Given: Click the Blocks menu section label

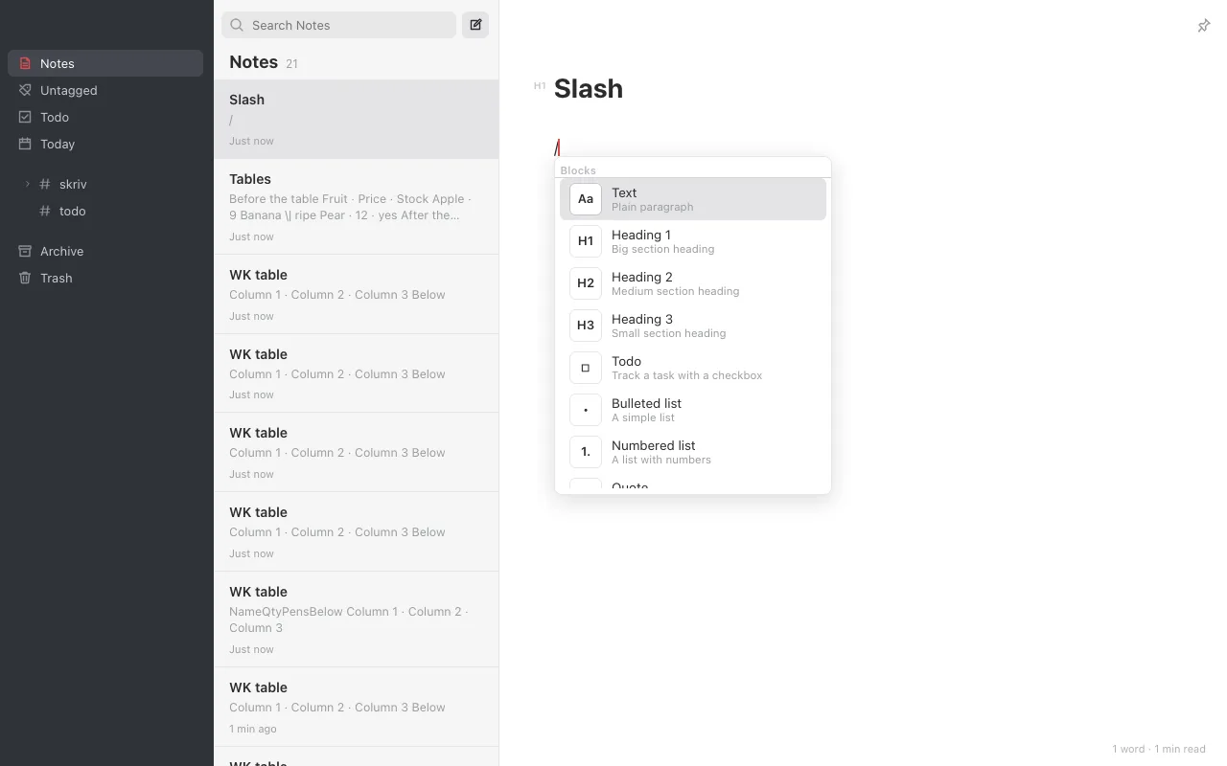Looking at the screenshot, I should pyautogui.click(x=578, y=170).
